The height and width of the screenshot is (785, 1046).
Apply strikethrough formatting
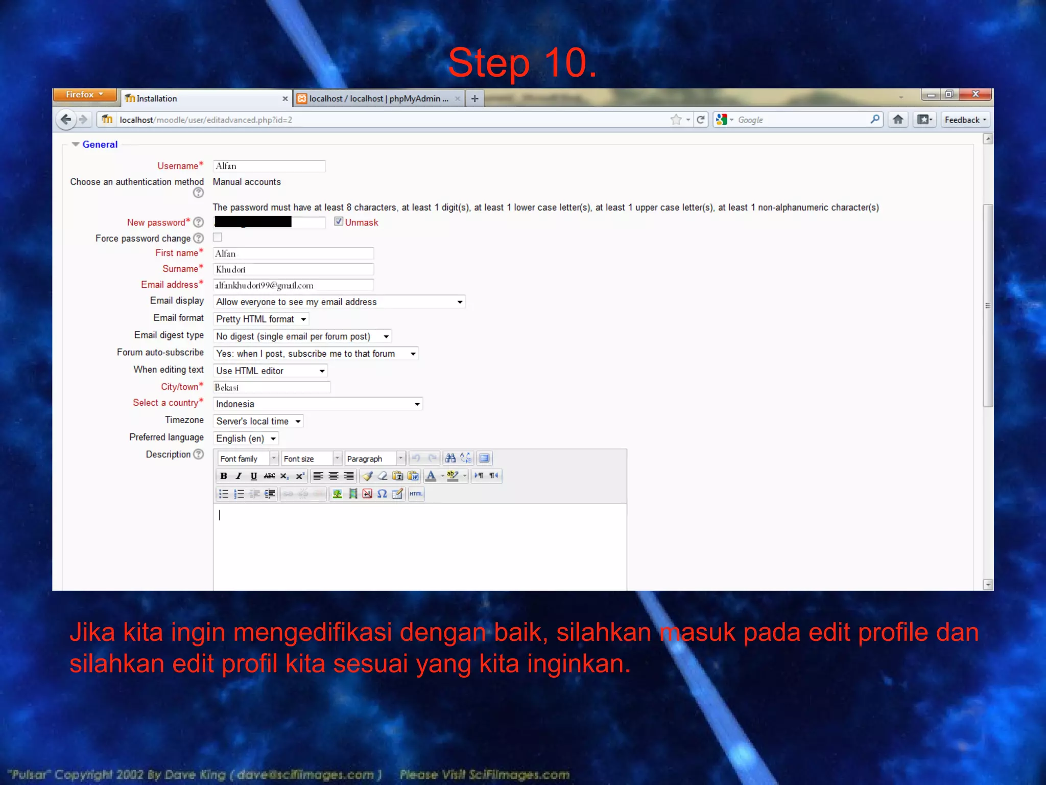[x=269, y=476]
